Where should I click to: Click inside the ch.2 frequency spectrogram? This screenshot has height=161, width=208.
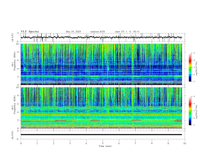102,108
